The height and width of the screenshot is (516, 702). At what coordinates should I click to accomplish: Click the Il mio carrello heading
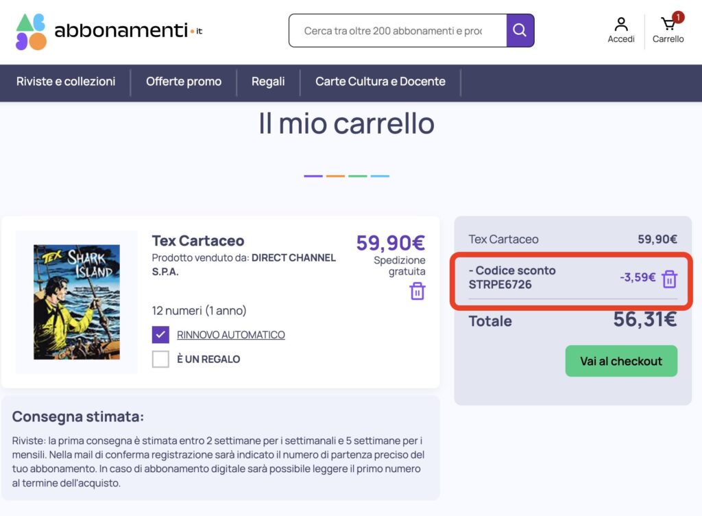coord(346,124)
